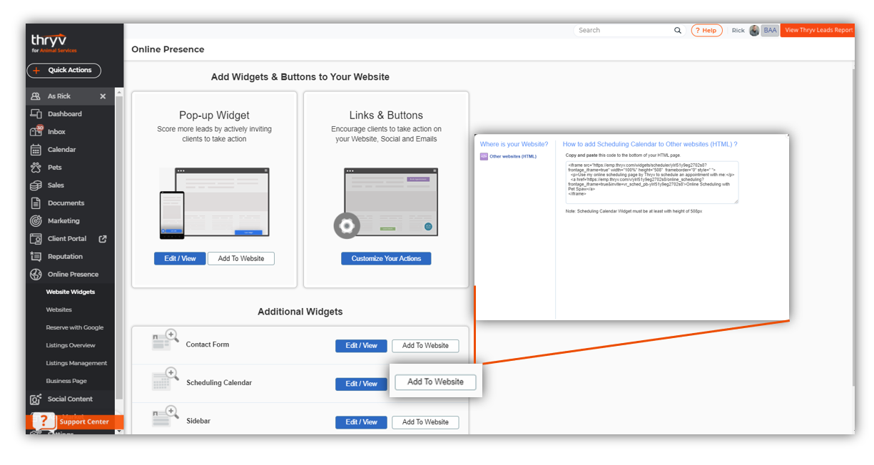Select Other websites (HTML) link
The width and height of the screenshot is (874, 465).
coord(513,156)
